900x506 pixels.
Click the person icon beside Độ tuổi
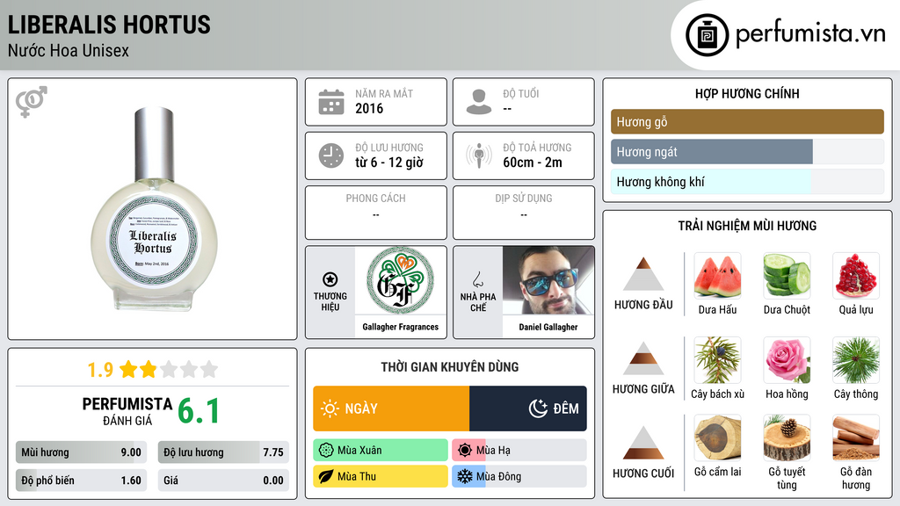tap(479, 102)
